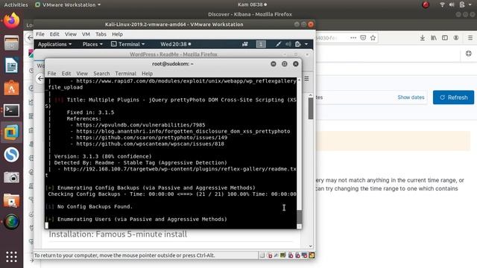Click the Pocket save icon
The width and height of the screenshot is (477, 268).
point(363,38)
